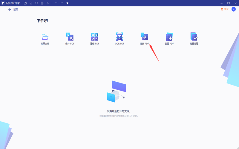The height and width of the screenshot is (149, 239).
Task: Click the email envelope icon in title bar
Action: pyautogui.click(x=36, y=3)
